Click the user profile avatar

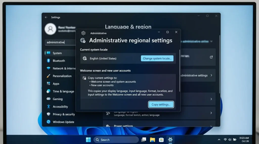pyautogui.click(x=50, y=29)
